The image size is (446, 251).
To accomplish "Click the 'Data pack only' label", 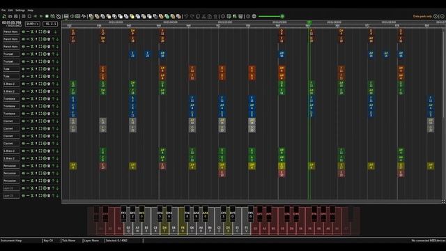I will coord(422,17).
